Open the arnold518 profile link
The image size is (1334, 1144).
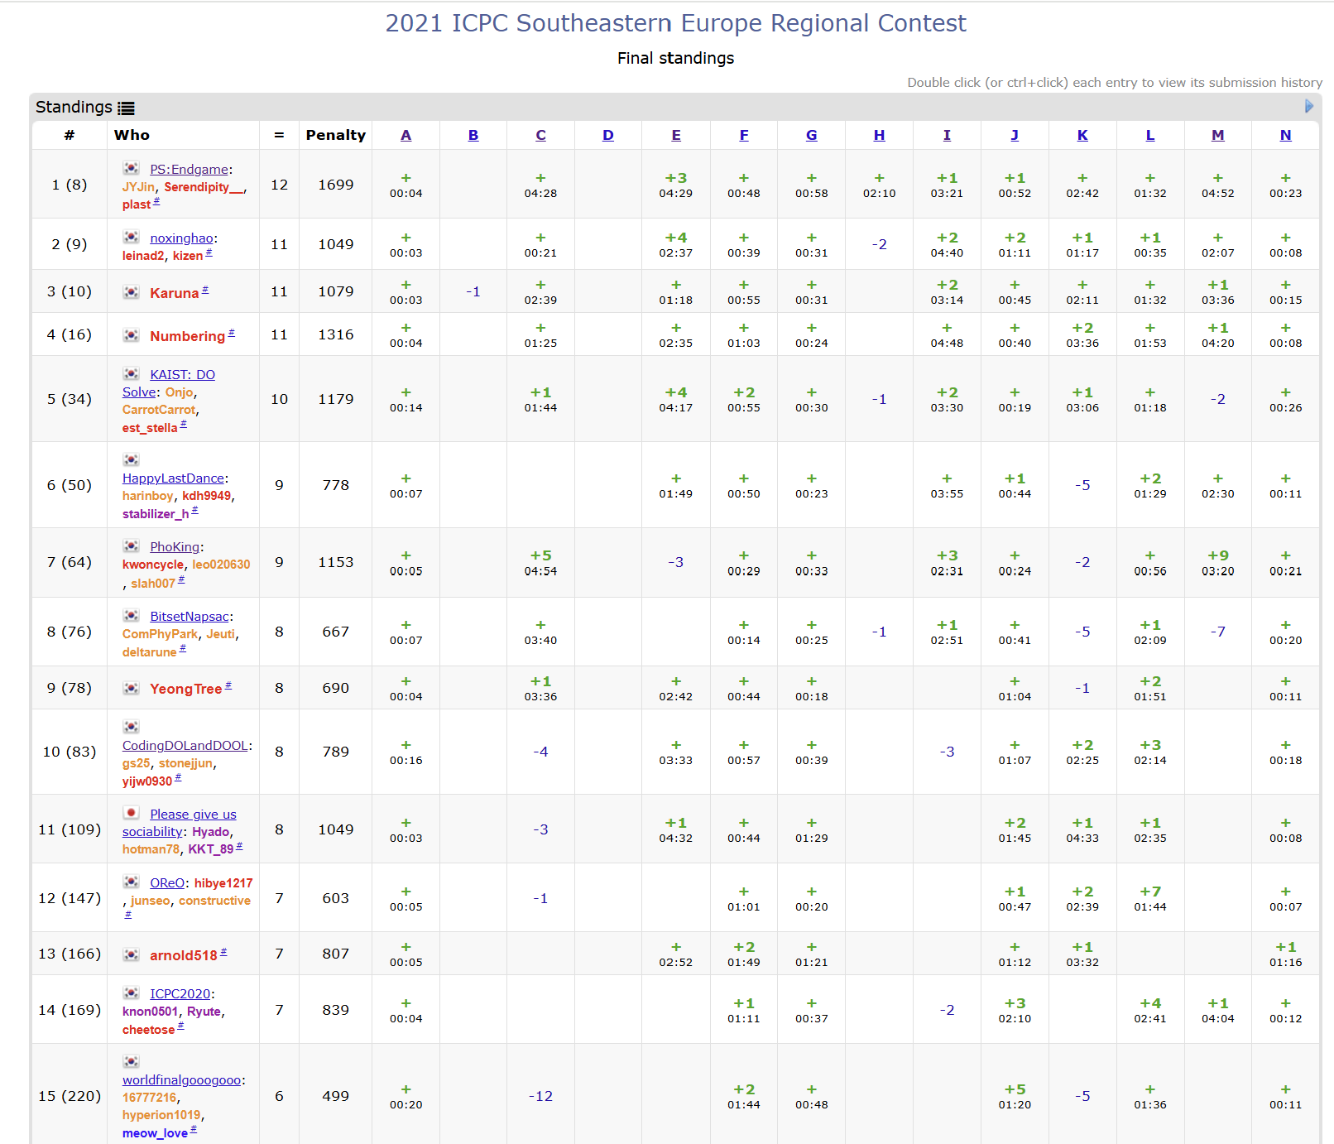pos(184,955)
